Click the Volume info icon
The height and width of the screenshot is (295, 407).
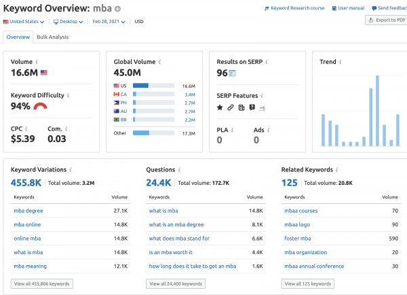point(37,62)
